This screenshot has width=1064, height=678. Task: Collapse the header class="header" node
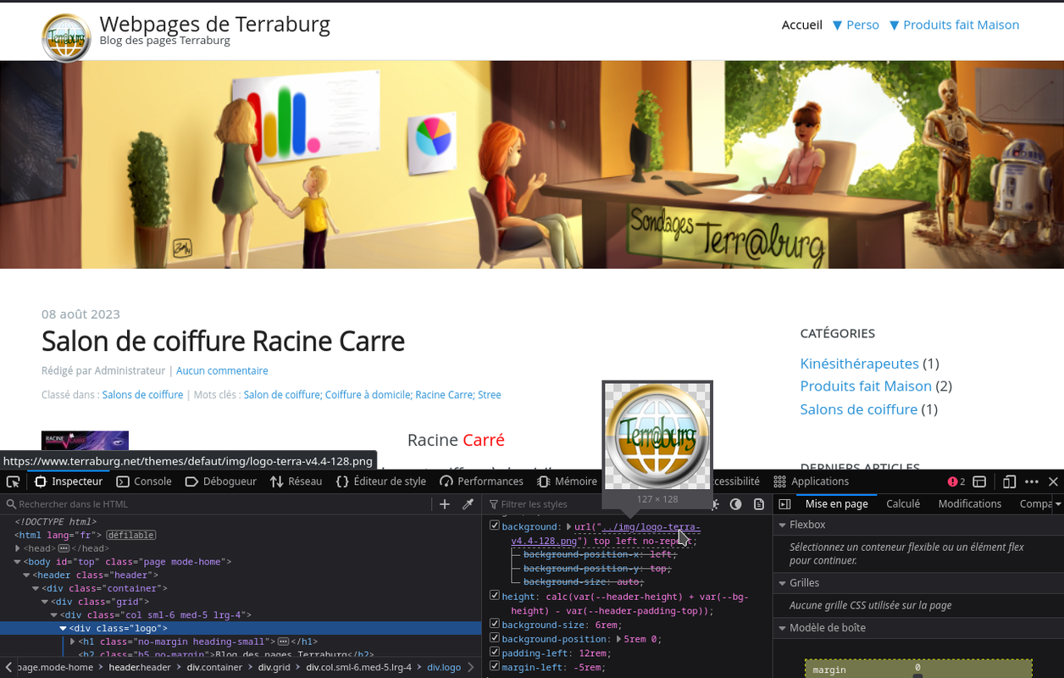[26, 575]
